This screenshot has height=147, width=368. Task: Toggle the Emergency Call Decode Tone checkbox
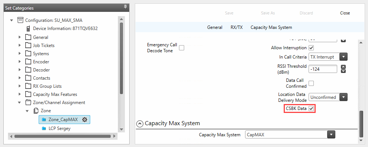182,48
